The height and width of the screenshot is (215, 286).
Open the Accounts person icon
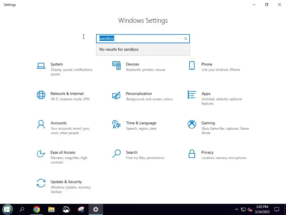(x=41, y=124)
